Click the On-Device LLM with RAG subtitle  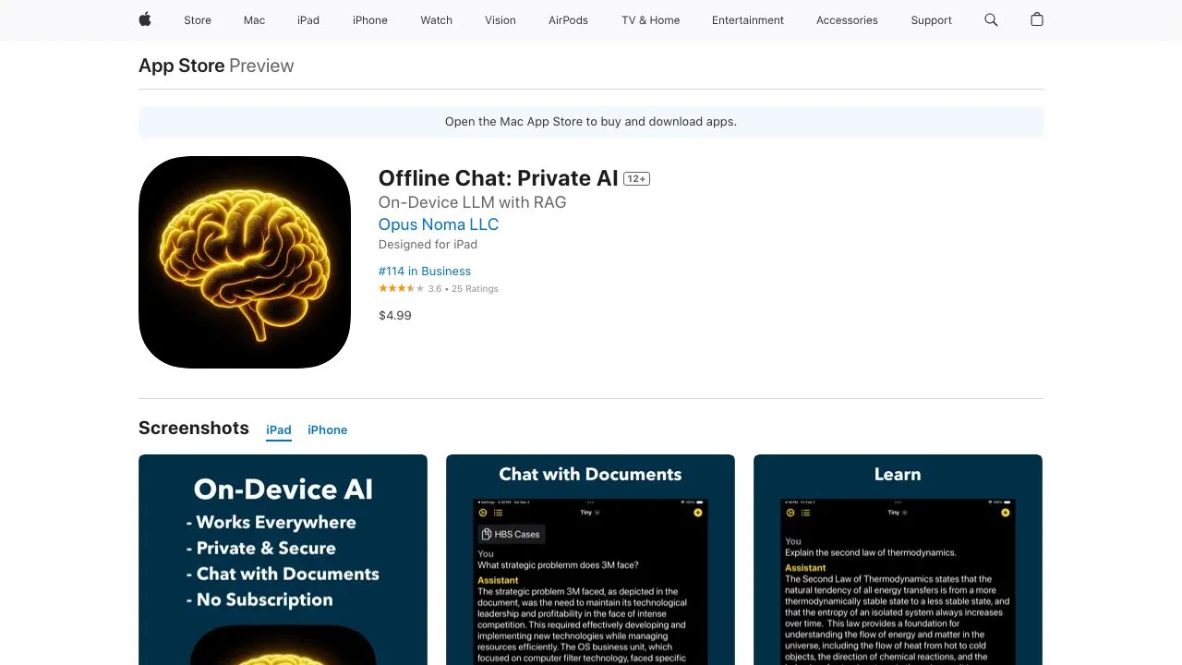[x=473, y=202]
